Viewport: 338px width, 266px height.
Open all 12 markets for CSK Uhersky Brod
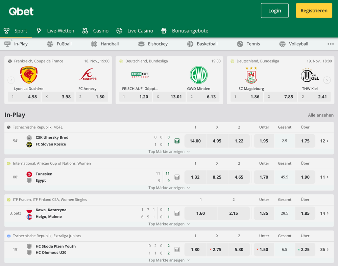pyautogui.click(x=324, y=141)
